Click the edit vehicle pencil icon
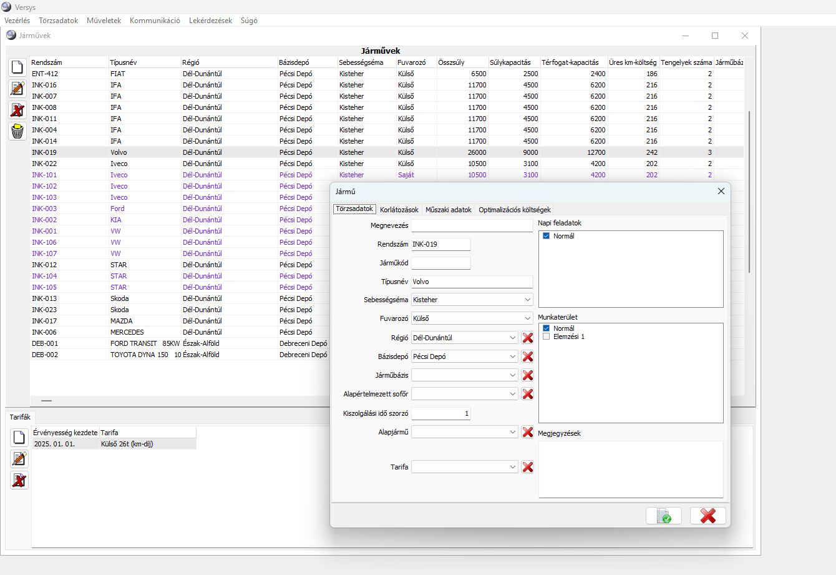Image resolution: width=836 pixels, height=575 pixels. pyautogui.click(x=17, y=89)
